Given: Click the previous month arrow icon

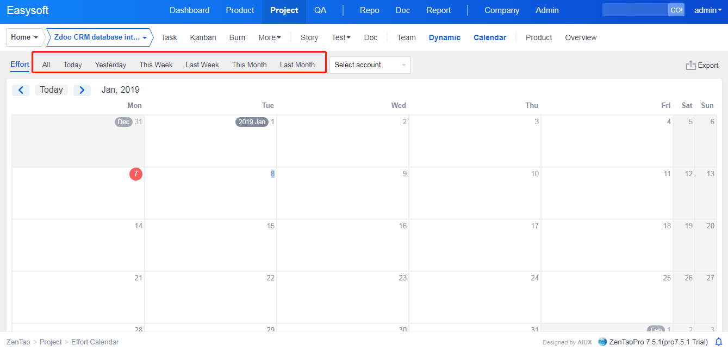Looking at the screenshot, I should 21,90.
